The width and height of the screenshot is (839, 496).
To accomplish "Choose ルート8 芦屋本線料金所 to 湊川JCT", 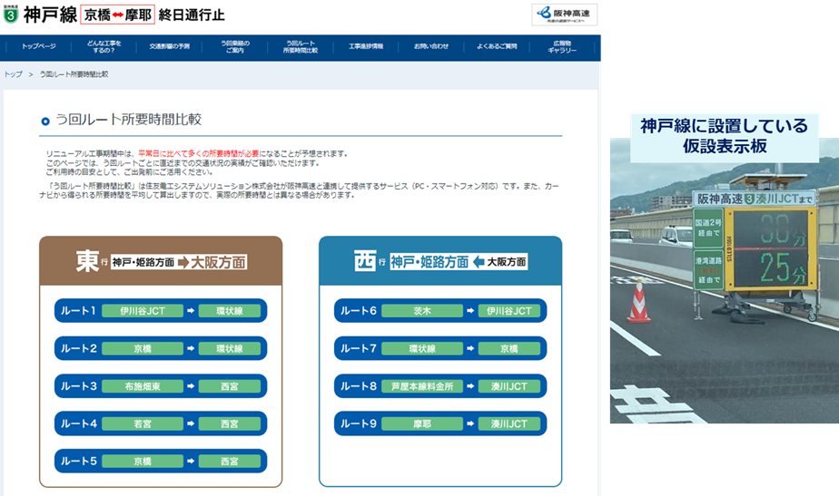I will point(440,385).
